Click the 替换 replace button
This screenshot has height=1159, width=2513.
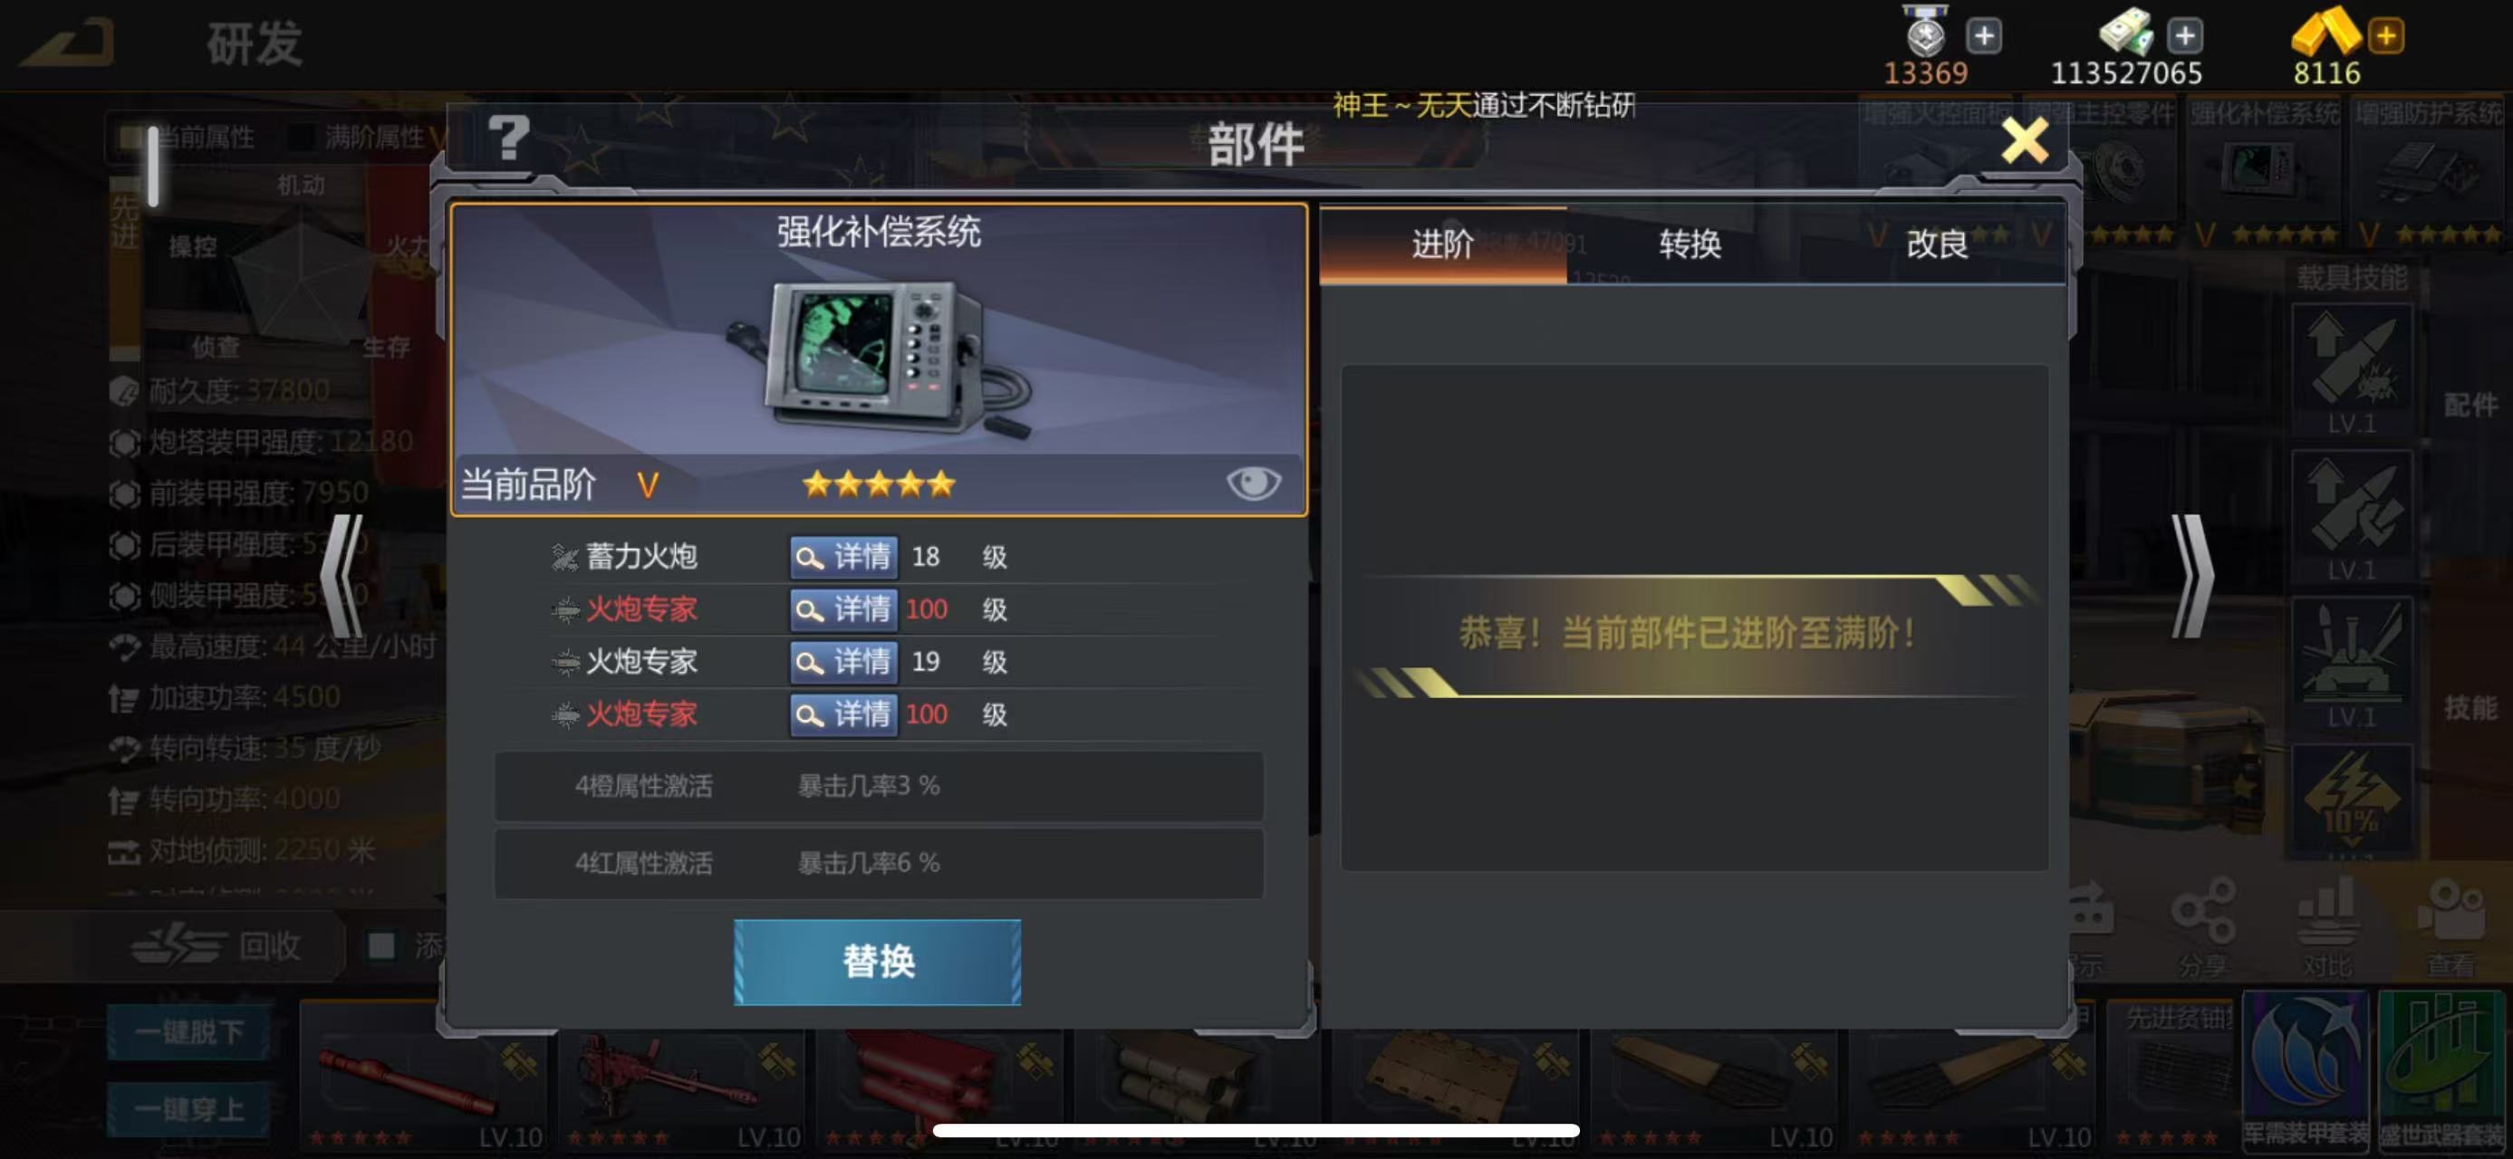(877, 963)
